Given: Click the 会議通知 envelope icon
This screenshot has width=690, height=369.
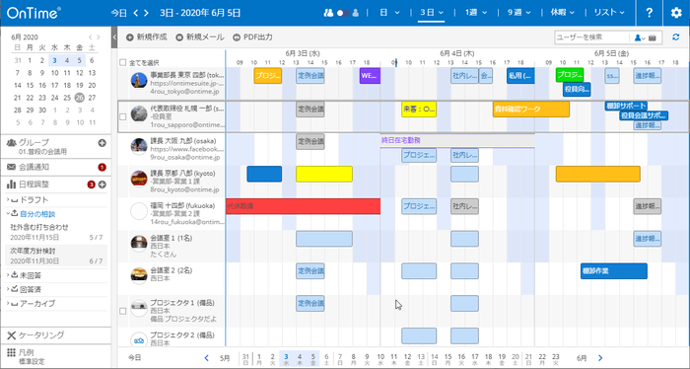Looking at the screenshot, I should point(12,167).
